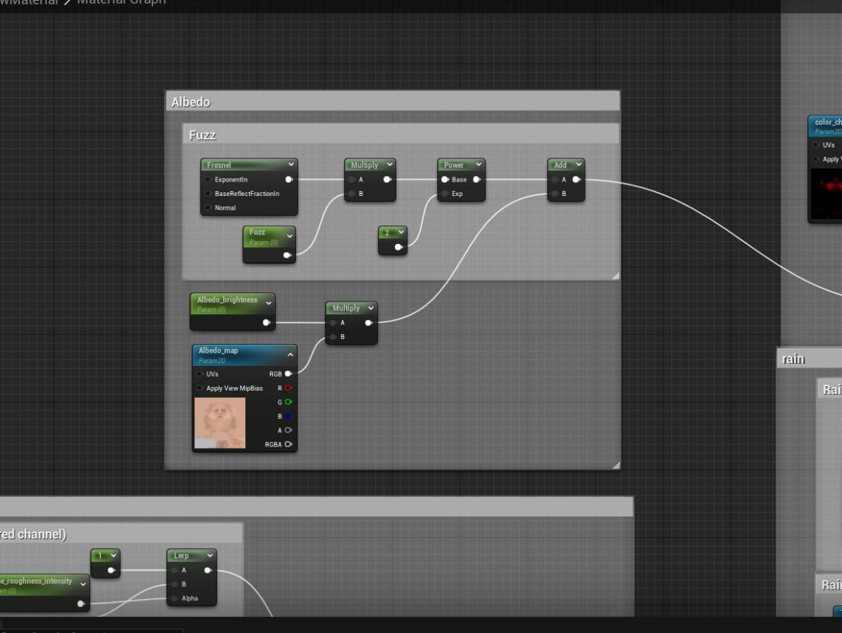This screenshot has height=633, width=842.
Task: Click the Power node output pin
Action: click(x=476, y=179)
